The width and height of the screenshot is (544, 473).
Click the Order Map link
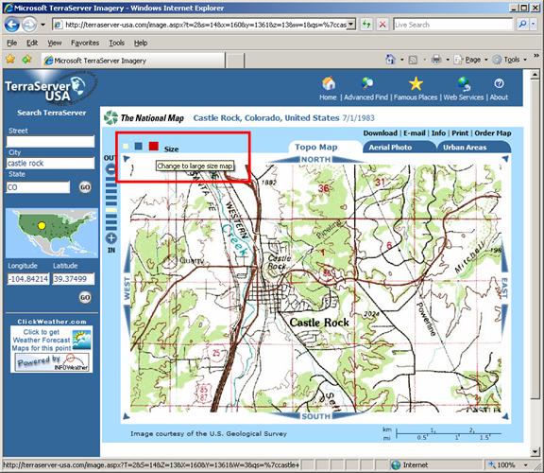point(493,133)
